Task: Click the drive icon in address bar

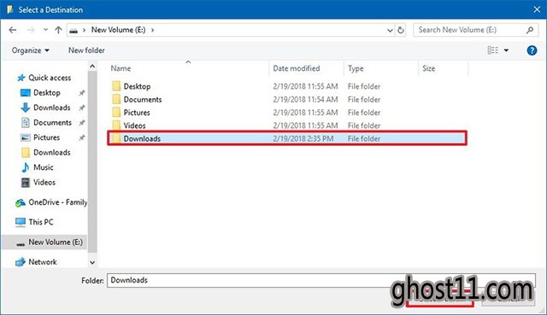Action: coord(74,31)
